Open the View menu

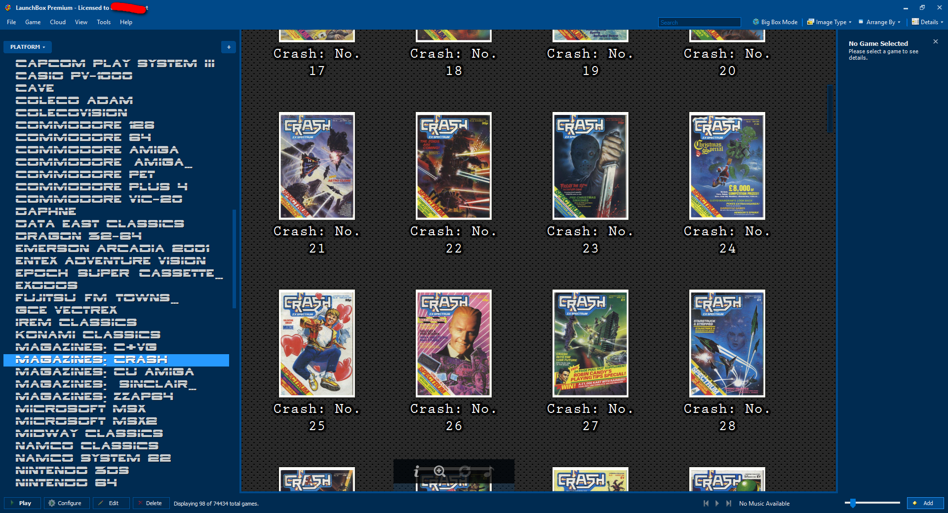81,22
